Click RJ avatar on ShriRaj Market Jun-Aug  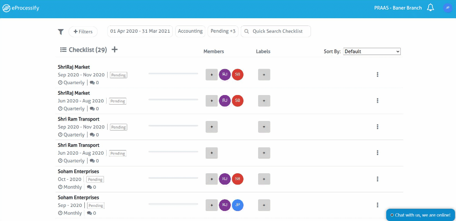[225, 100]
